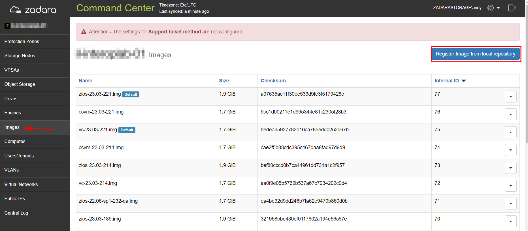Screen dimensions: 528x231
Task: Open Central Log page
Action: [35, 213]
